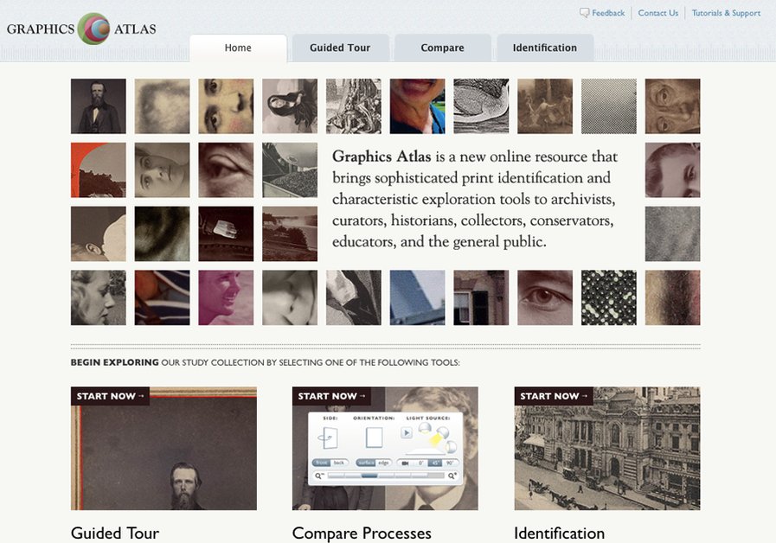Image resolution: width=776 pixels, height=543 pixels.
Task: Click the bottom lamp icon near the surface diagram
Action: 450,446
